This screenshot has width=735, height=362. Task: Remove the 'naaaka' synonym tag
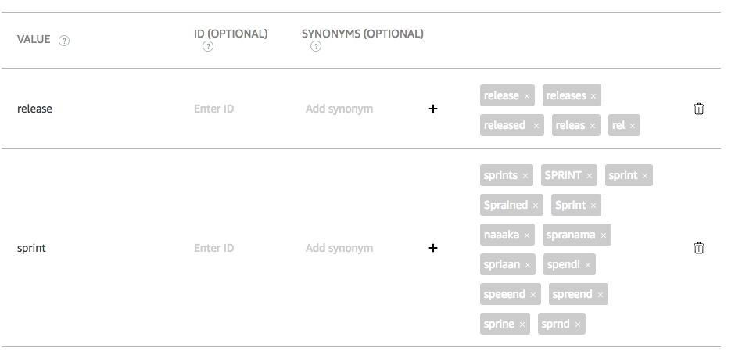[526, 235]
